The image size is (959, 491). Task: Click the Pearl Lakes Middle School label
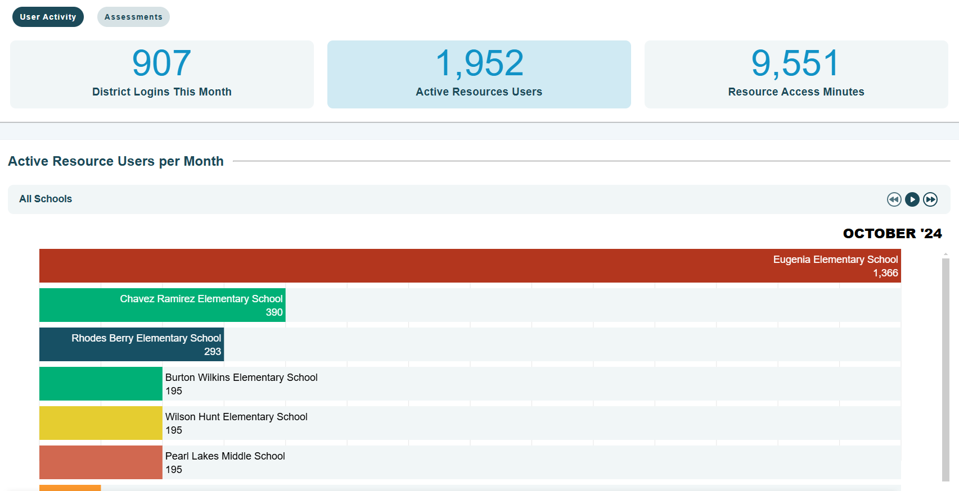coord(225,456)
